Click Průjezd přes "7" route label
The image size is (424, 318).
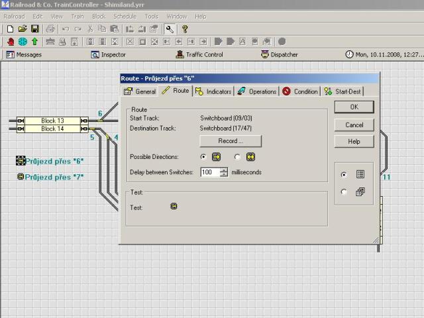click(54, 177)
